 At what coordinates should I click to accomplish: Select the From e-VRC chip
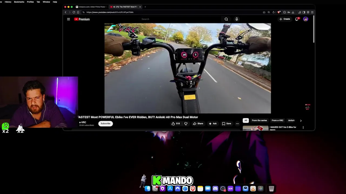[x=278, y=120]
